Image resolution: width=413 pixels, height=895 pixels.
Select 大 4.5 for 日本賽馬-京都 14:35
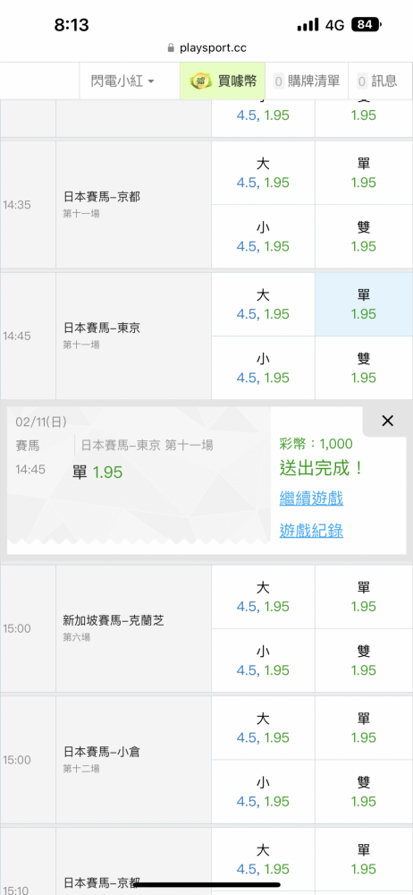263,173
